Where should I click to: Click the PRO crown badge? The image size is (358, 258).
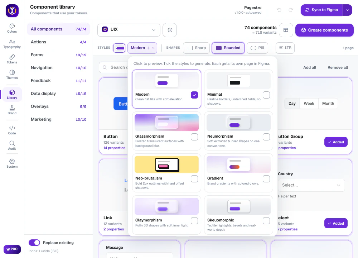coord(12,249)
